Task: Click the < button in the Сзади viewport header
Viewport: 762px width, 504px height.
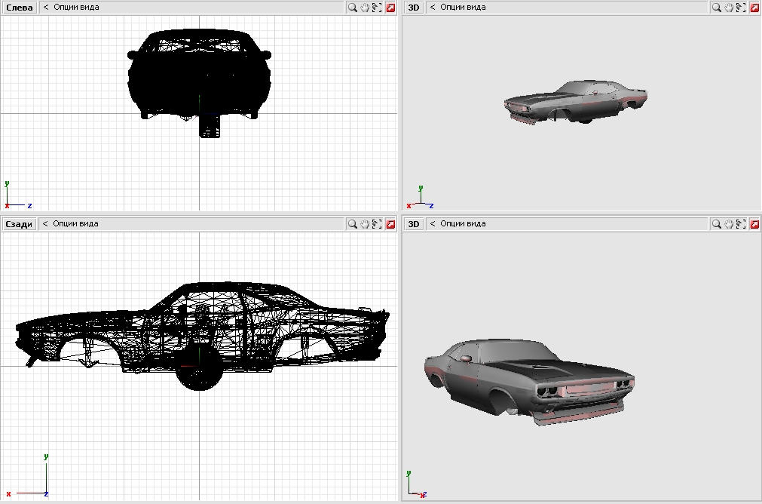Action: click(45, 224)
